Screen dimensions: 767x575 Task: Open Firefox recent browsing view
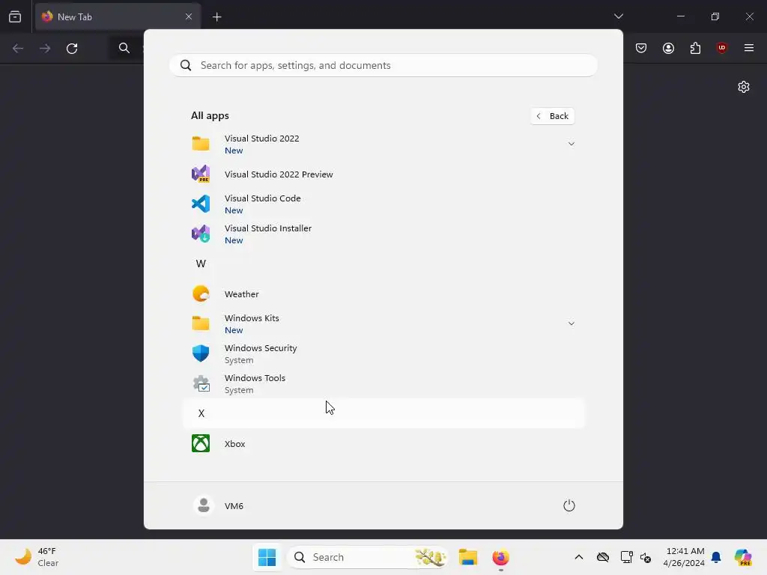point(15,16)
